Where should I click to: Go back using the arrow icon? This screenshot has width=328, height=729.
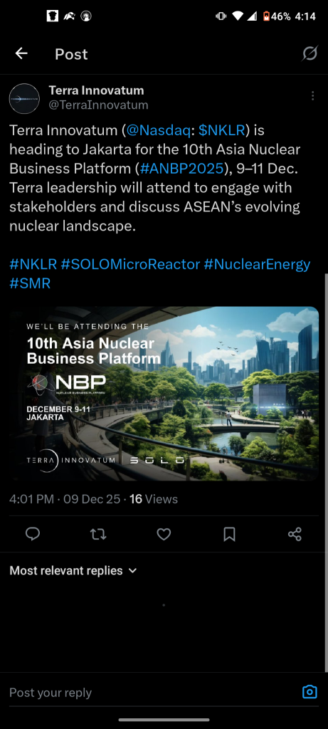click(21, 54)
